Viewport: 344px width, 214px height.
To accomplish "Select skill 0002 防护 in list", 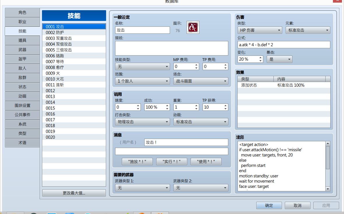I will 74,32.
